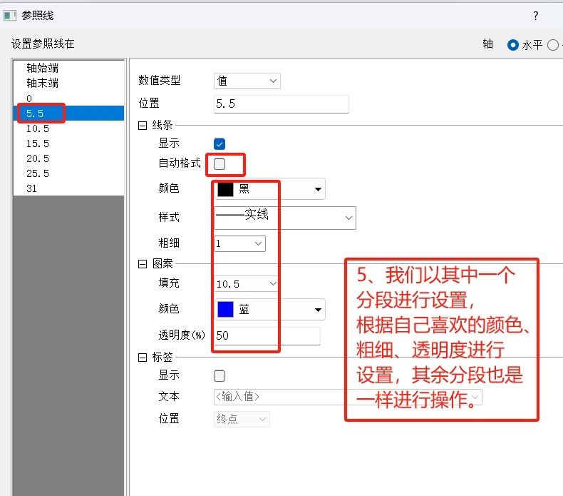Open the 填充 fill-to dropdown

[x=247, y=284]
